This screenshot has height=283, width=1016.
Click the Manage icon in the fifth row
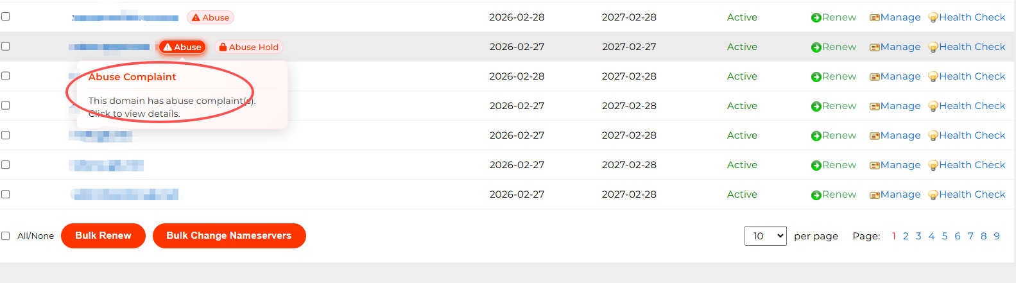(874, 136)
